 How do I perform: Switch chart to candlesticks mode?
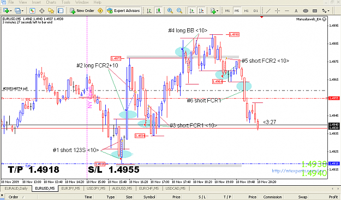click(159, 10)
